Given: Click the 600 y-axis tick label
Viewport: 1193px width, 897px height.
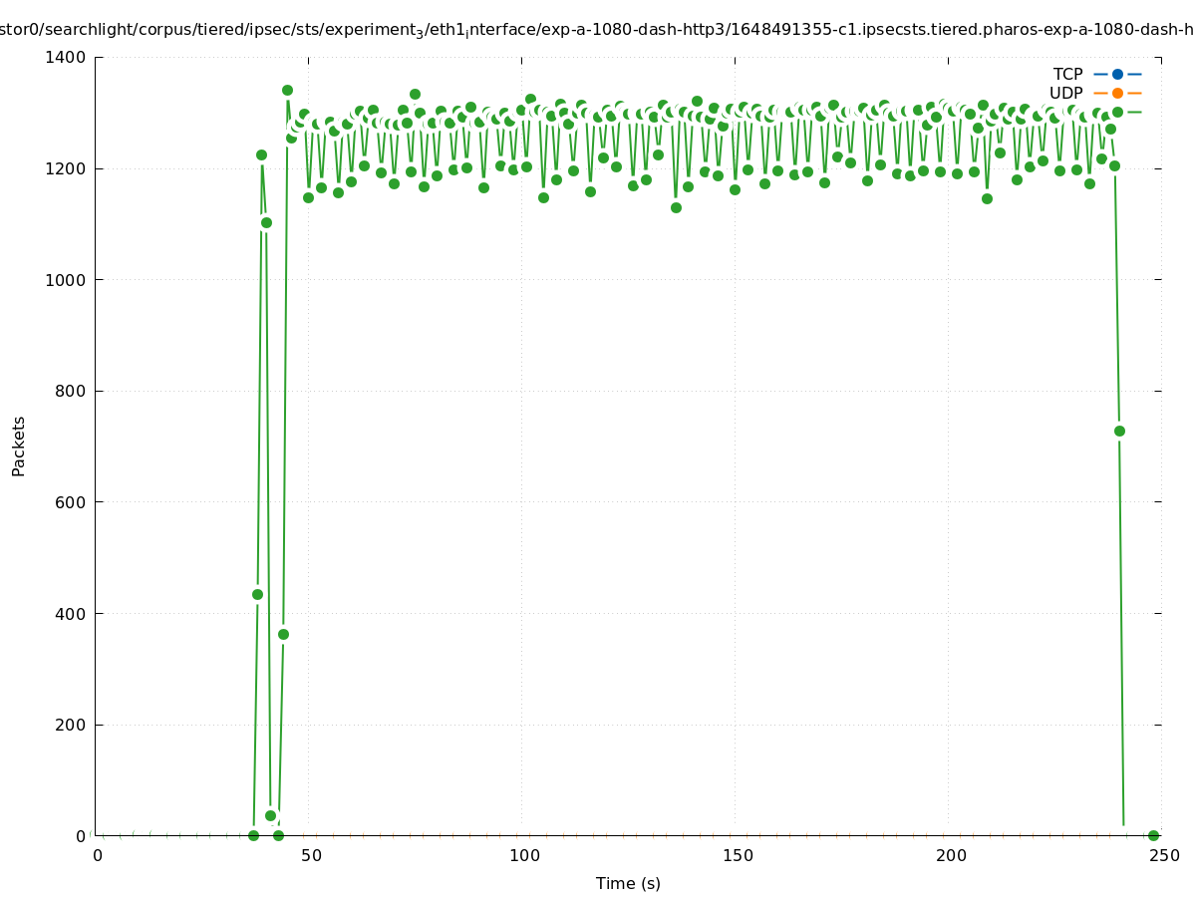Looking at the screenshot, I should (x=71, y=502).
